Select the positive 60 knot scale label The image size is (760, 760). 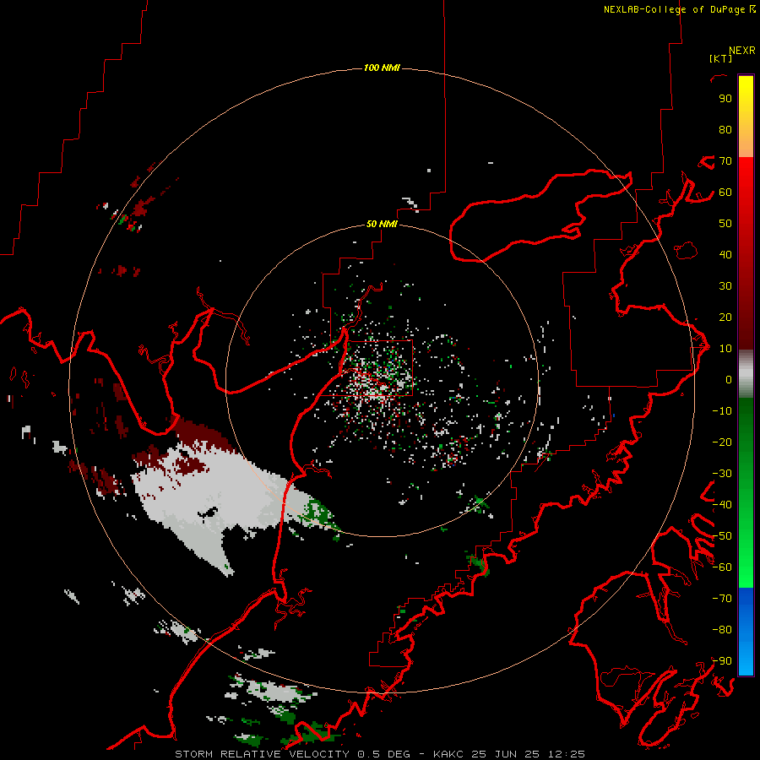725,193
